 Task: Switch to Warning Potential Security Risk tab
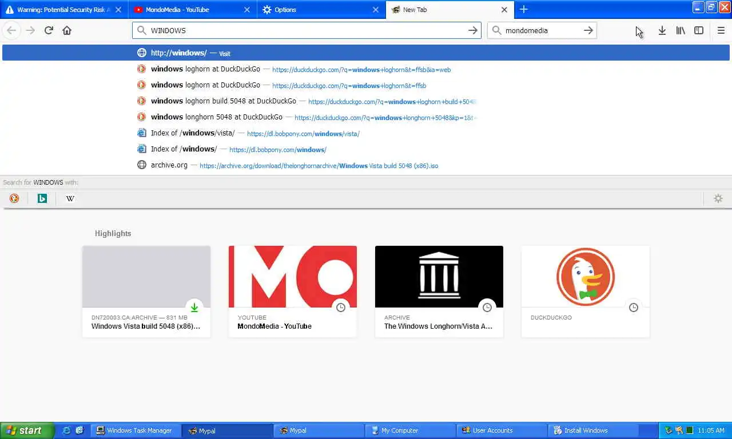point(63,10)
